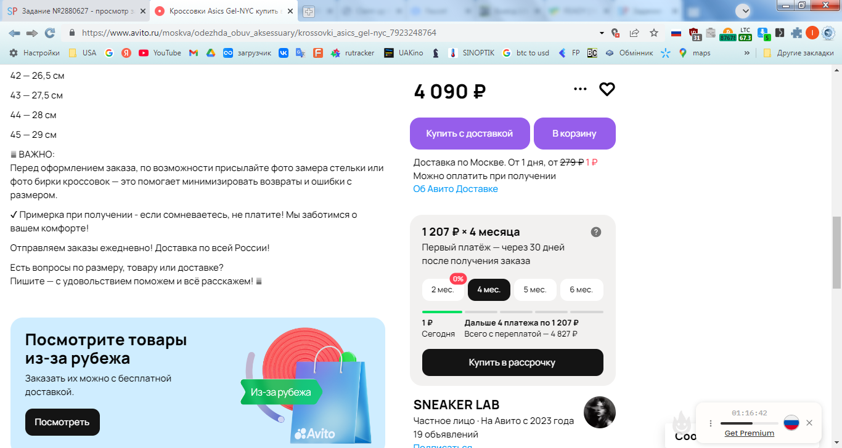Image resolution: width=842 pixels, height=448 pixels.
Task: Open download manager extension with 5 badge
Action: (x=764, y=34)
